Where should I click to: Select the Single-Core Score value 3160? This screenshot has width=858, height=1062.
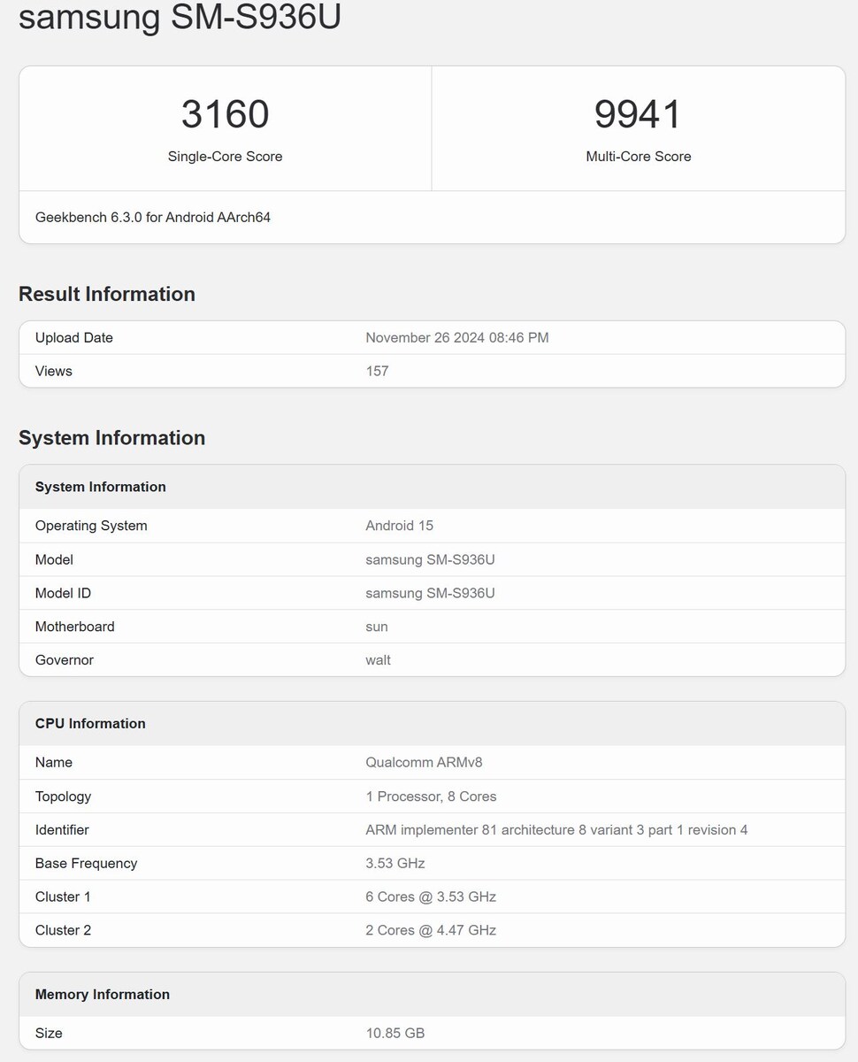pyautogui.click(x=225, y=113)
